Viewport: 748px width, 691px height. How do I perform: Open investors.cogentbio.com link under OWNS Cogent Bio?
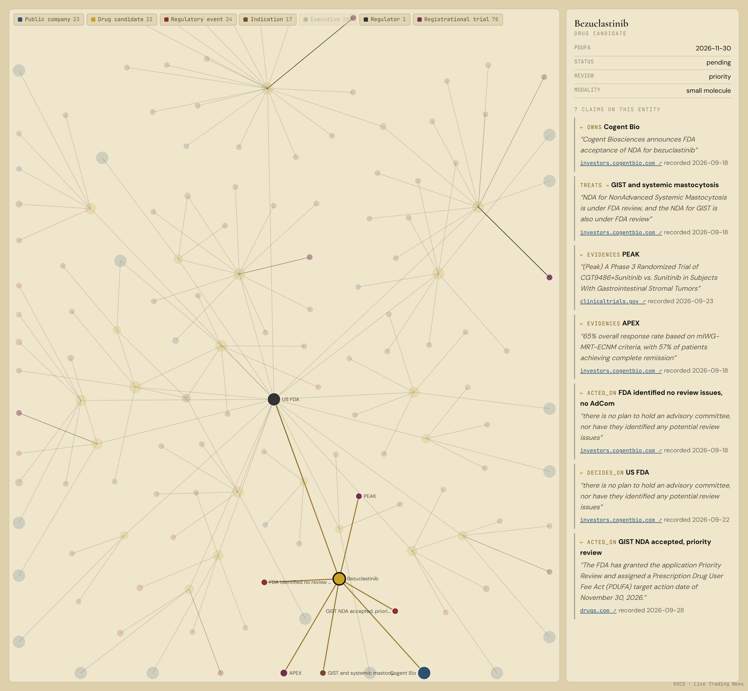click(621, 163)
